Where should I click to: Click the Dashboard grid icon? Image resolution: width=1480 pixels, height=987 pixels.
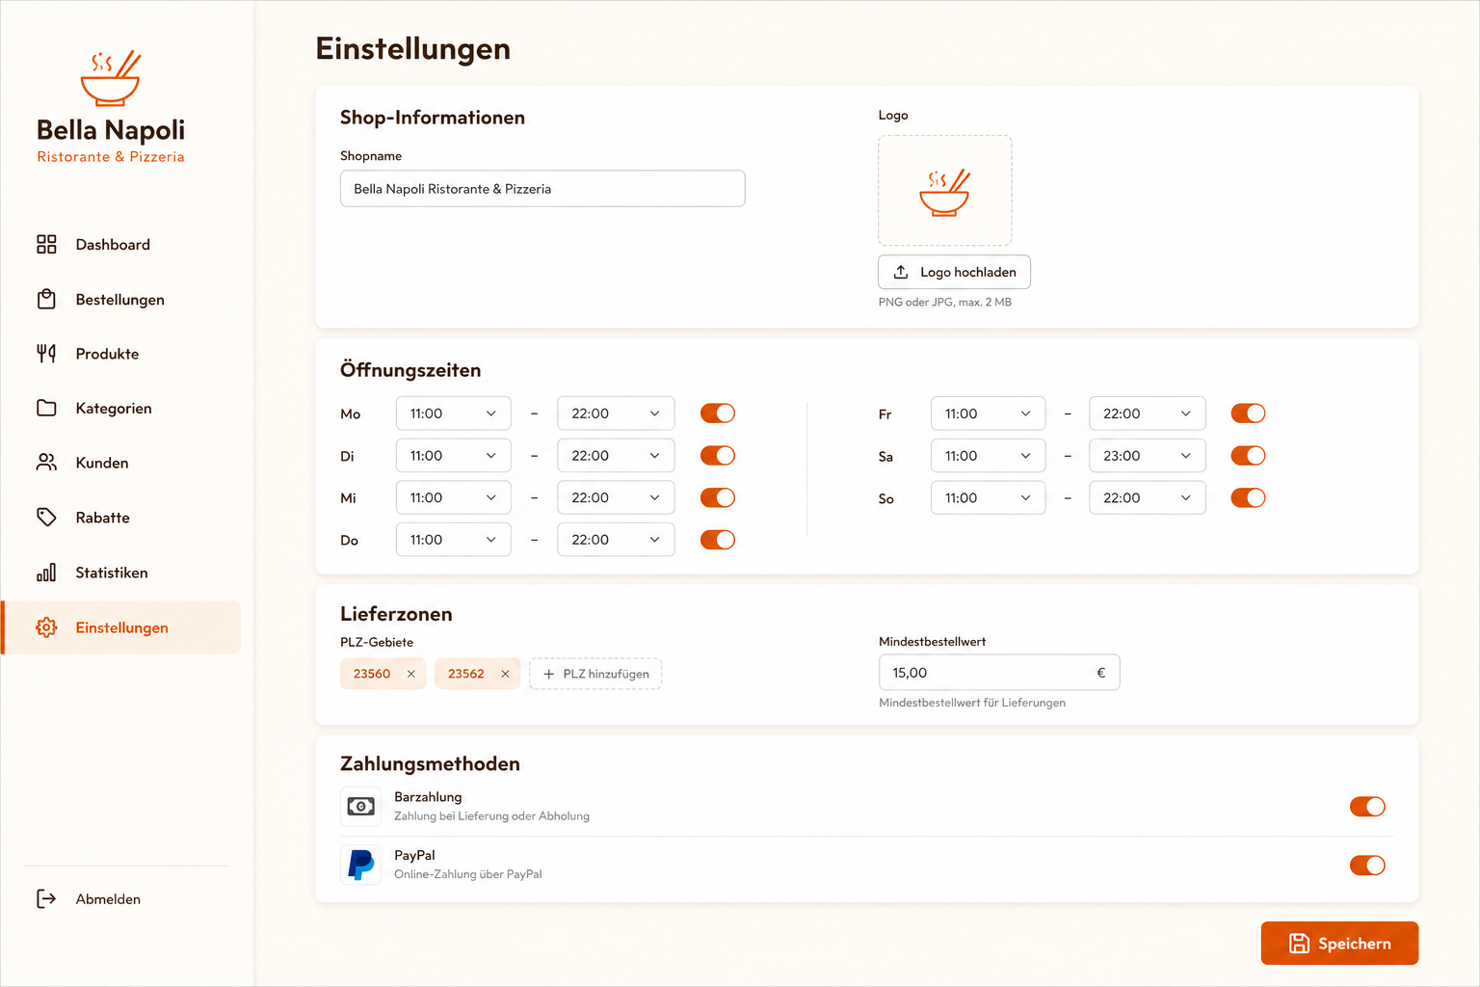[46, 244]
